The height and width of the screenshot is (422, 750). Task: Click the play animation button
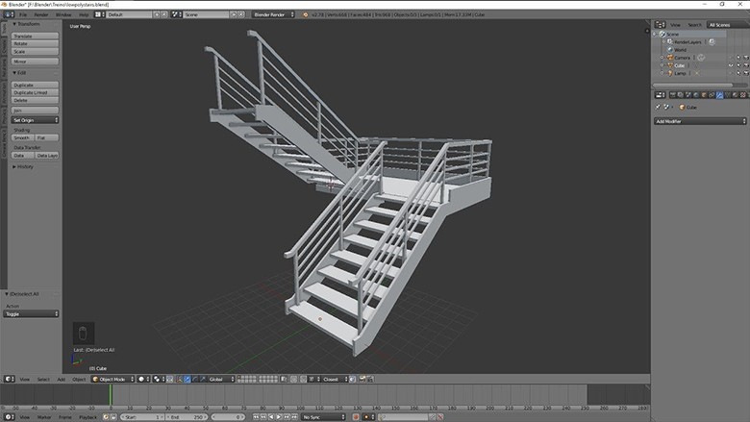[x=279, y=417]
